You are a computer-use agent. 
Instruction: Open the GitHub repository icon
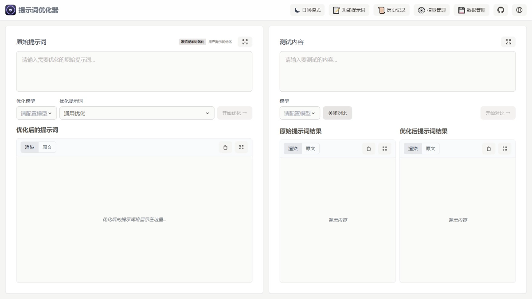[x=501, y=10]
